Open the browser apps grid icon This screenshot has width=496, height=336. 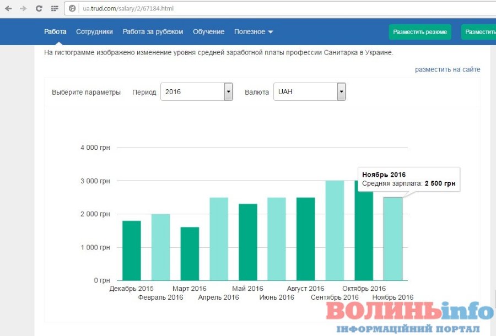click(x=54, y=8)
